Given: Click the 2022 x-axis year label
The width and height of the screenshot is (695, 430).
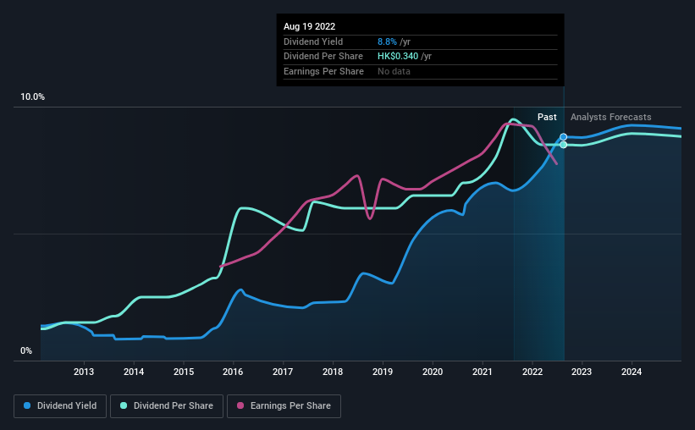Looking at the screenshot, I should 532,372.
